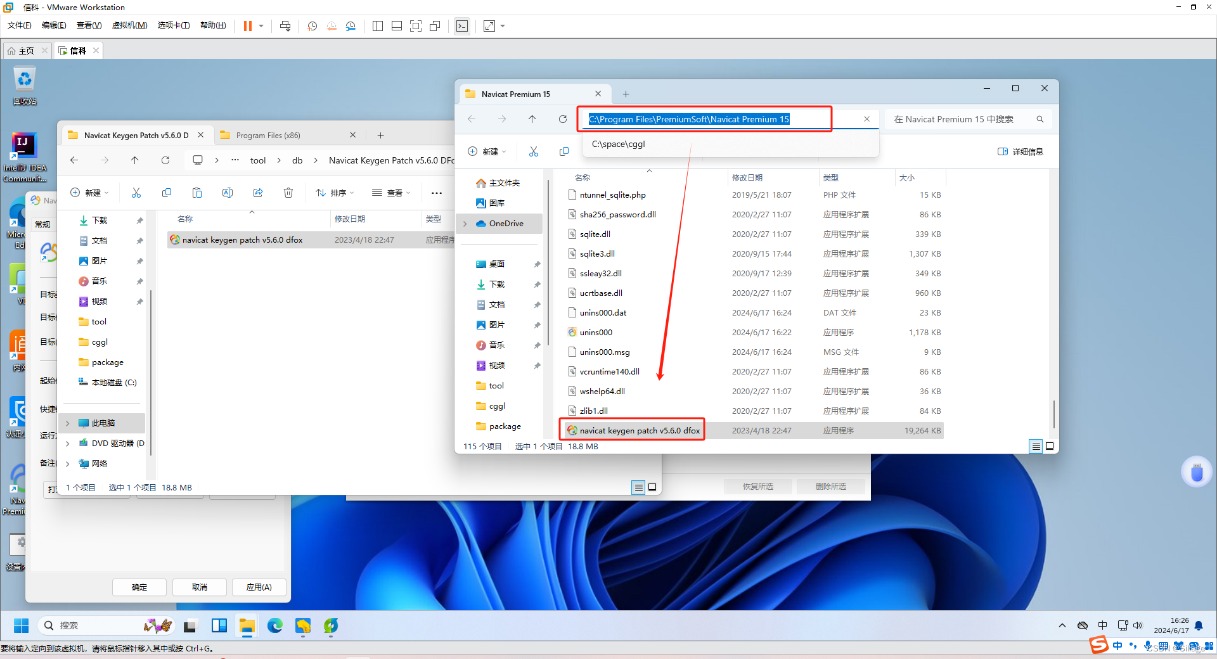Open the VMware 选项卡 menu
The height and width of the screenshot is (659, 1217).
(x=173, y=25)
